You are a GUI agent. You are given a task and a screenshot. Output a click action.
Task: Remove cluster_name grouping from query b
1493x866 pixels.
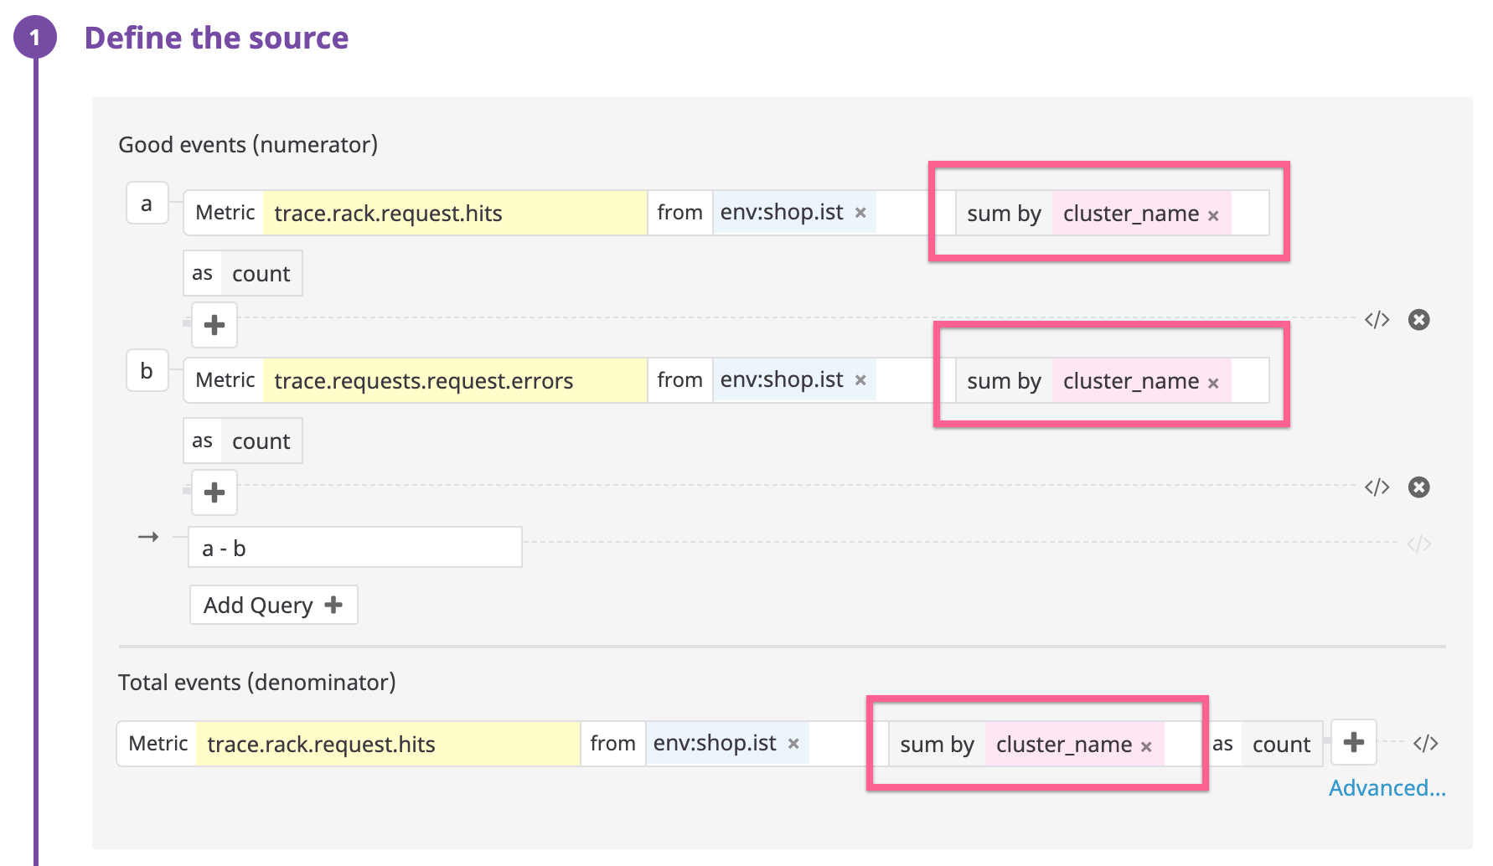click(x=1213, y=384)
